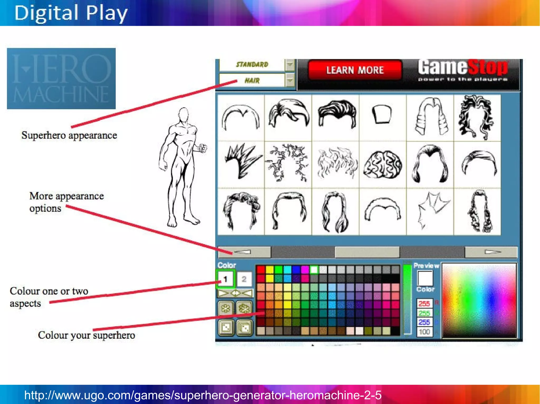Click the HAIR combo box label
540x404 pixels.
click(x=252, y=81)
